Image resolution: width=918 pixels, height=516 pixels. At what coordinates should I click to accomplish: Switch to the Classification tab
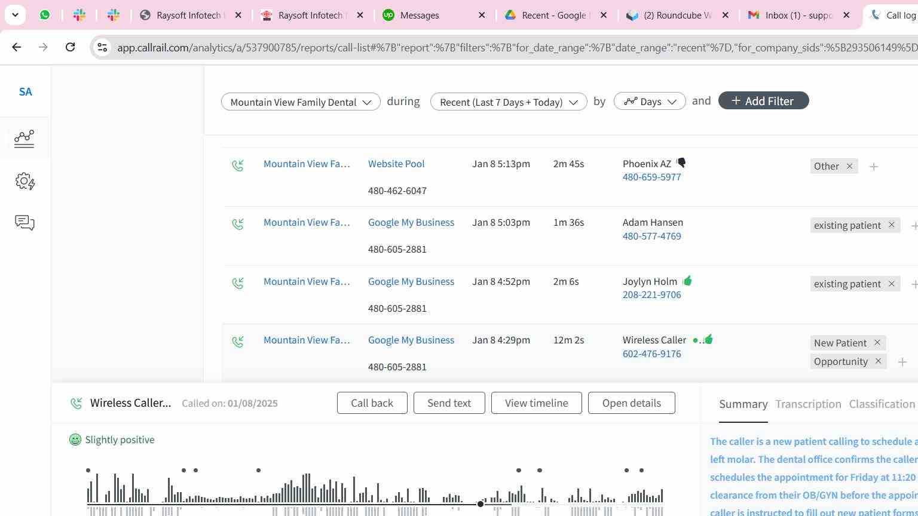(882, 404)
